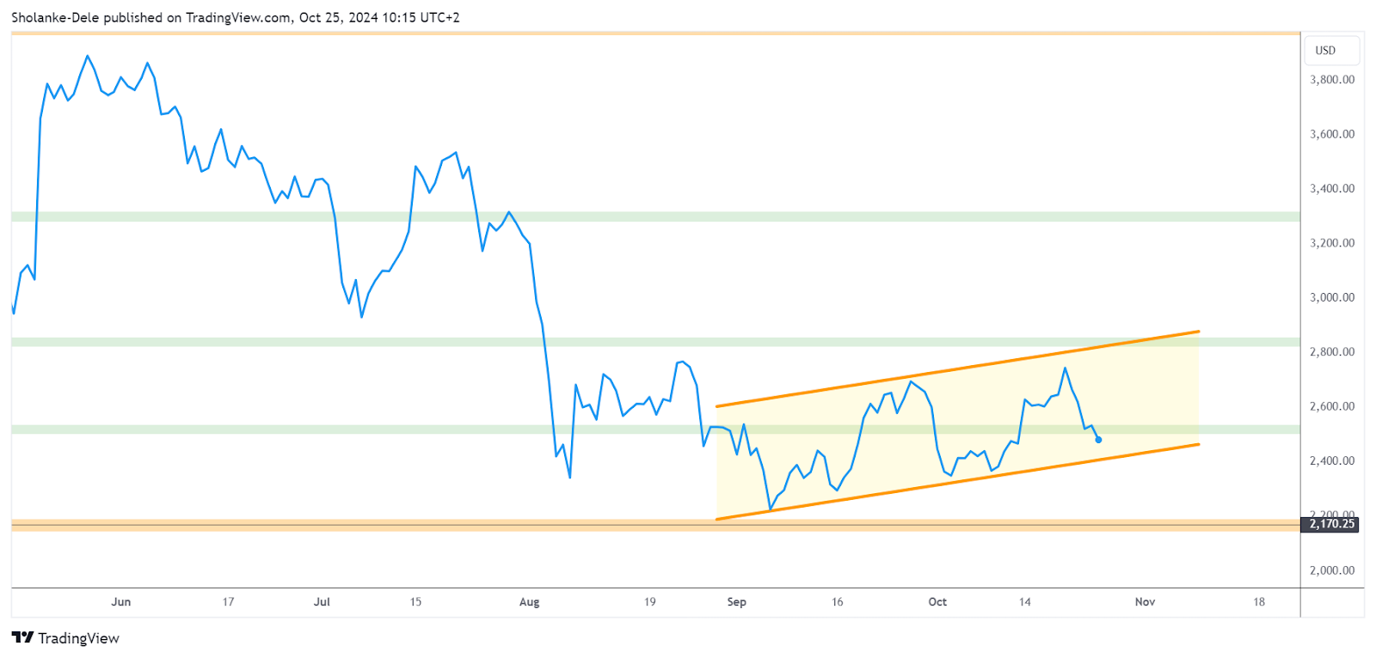Click the 2,800.00 price axis label

click(1332, 352)
